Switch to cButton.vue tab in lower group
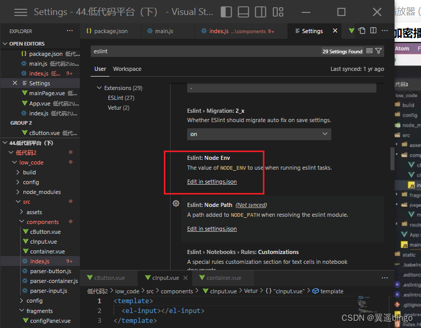Image resolution: width=421 pixels, height=328 pixels. [109, 278]
